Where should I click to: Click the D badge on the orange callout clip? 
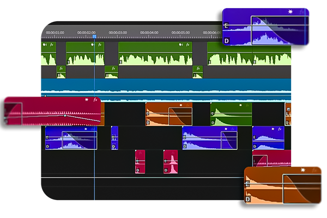(249, 199)
